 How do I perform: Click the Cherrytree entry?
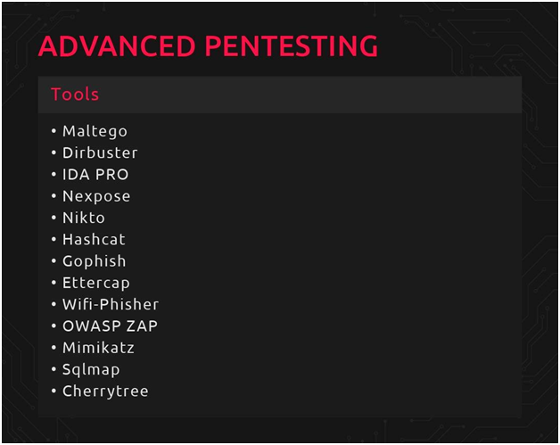point(105,391)
